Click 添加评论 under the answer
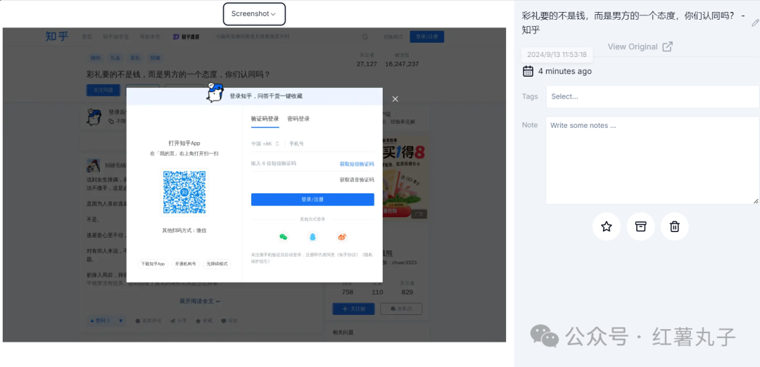Screen dimensions: 760x367 [x=148, y=321]
